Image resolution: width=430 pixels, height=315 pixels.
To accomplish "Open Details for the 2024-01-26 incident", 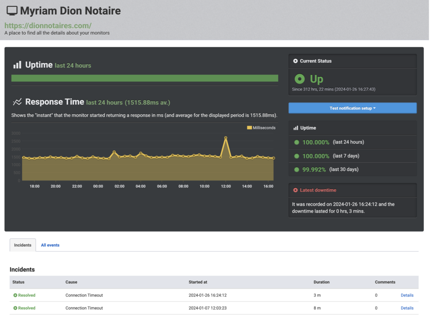I will pos(407,295).
